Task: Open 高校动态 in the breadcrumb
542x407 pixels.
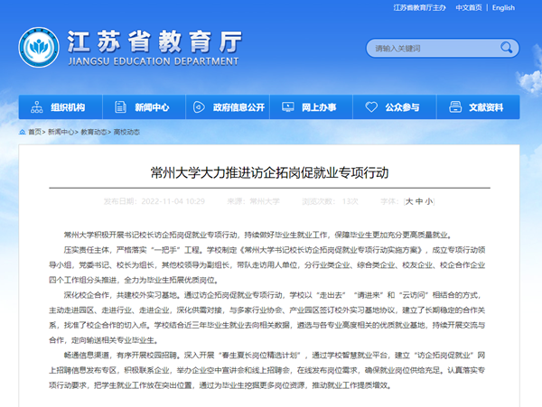Action: 126,132
